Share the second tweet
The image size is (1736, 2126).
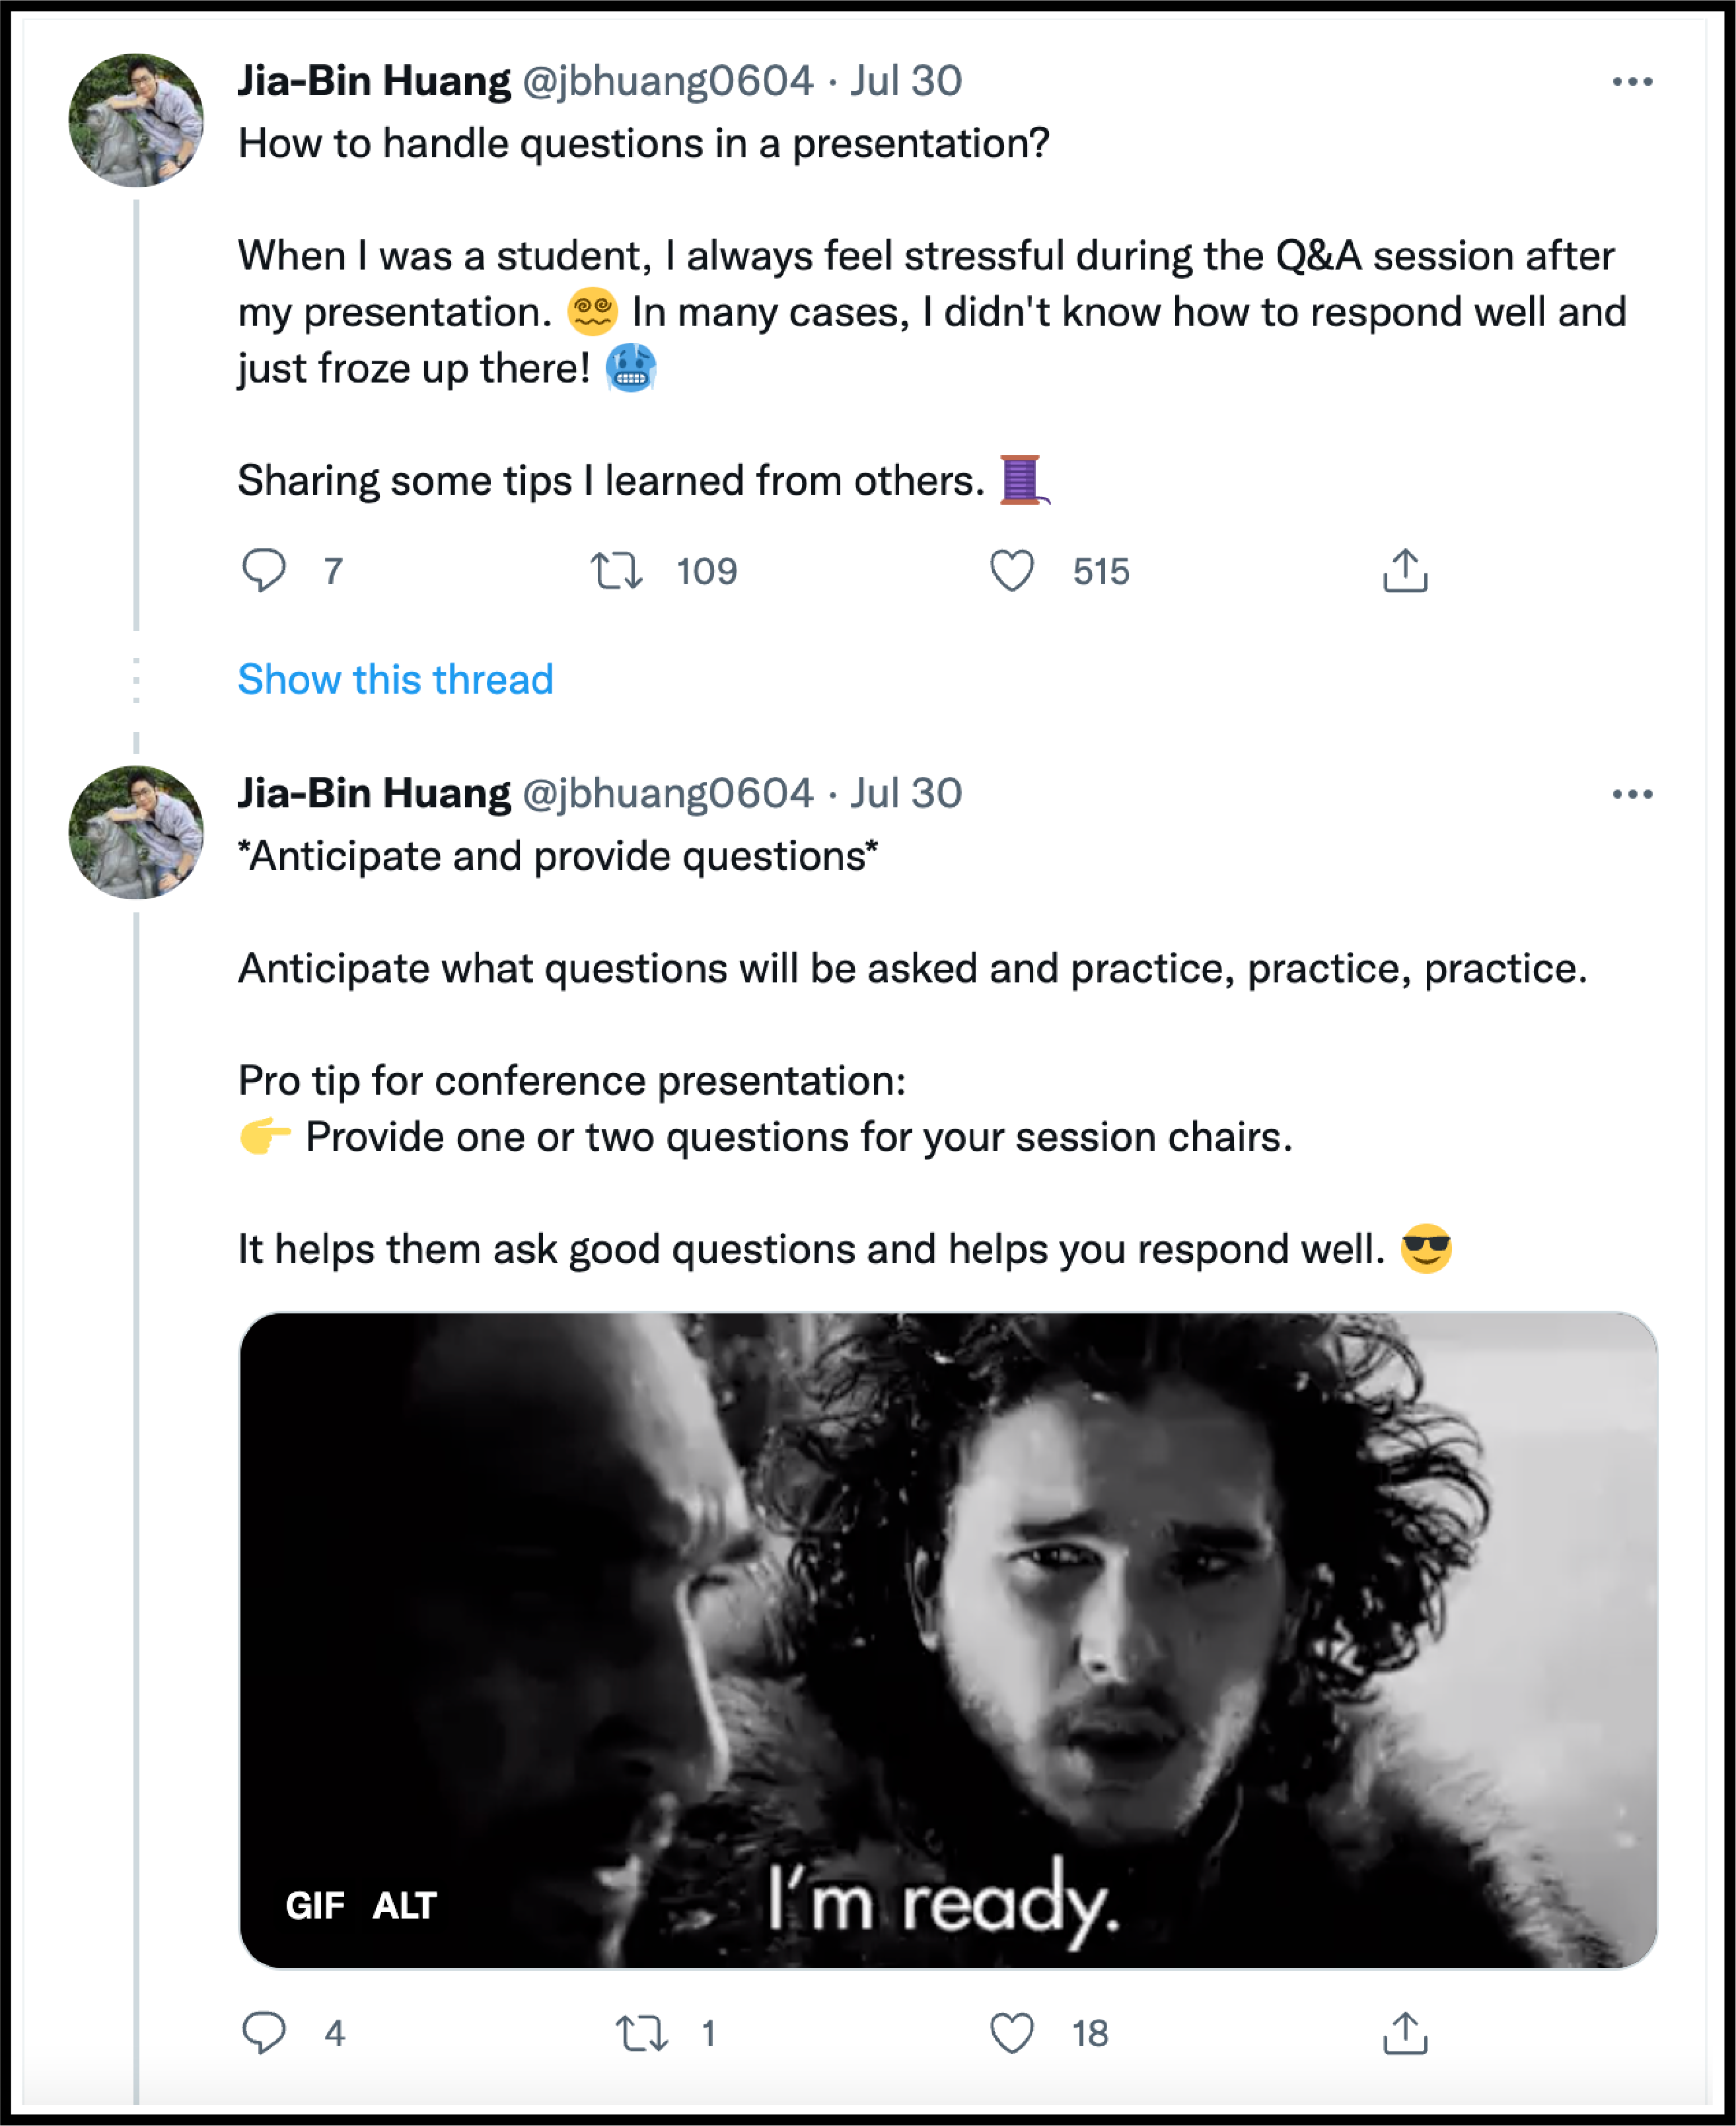click(1405, 2032)
